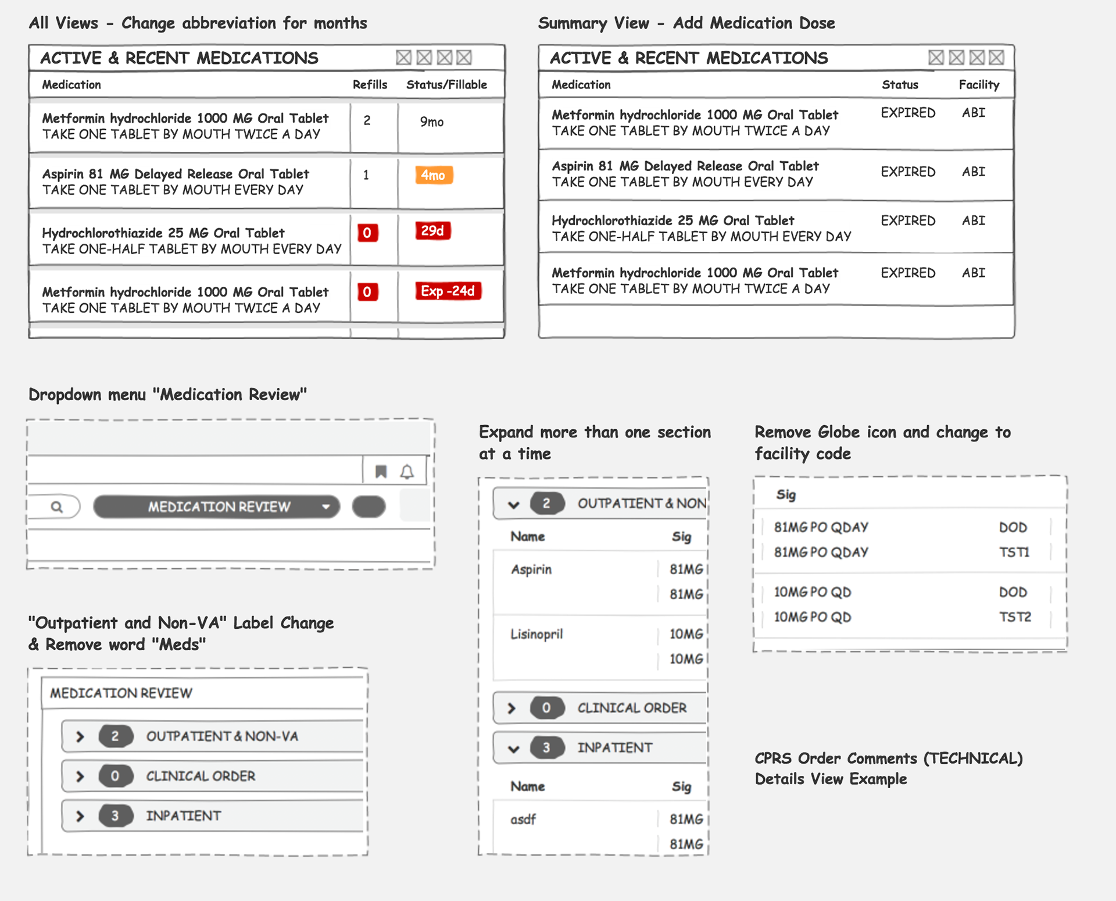
Task: Click the bell notification icon
Action: (407, 471)
